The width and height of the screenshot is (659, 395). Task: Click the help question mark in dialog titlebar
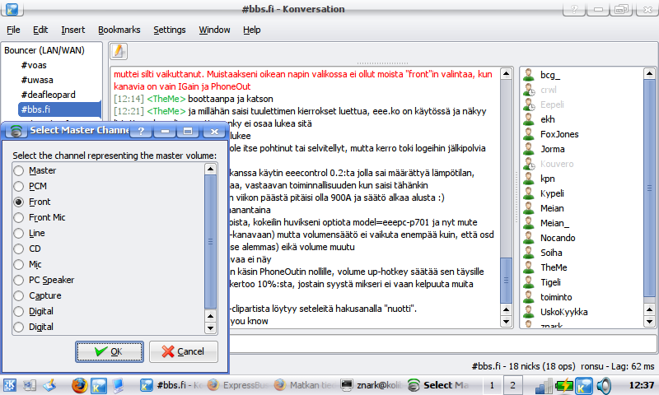click(x=141, y=131)
